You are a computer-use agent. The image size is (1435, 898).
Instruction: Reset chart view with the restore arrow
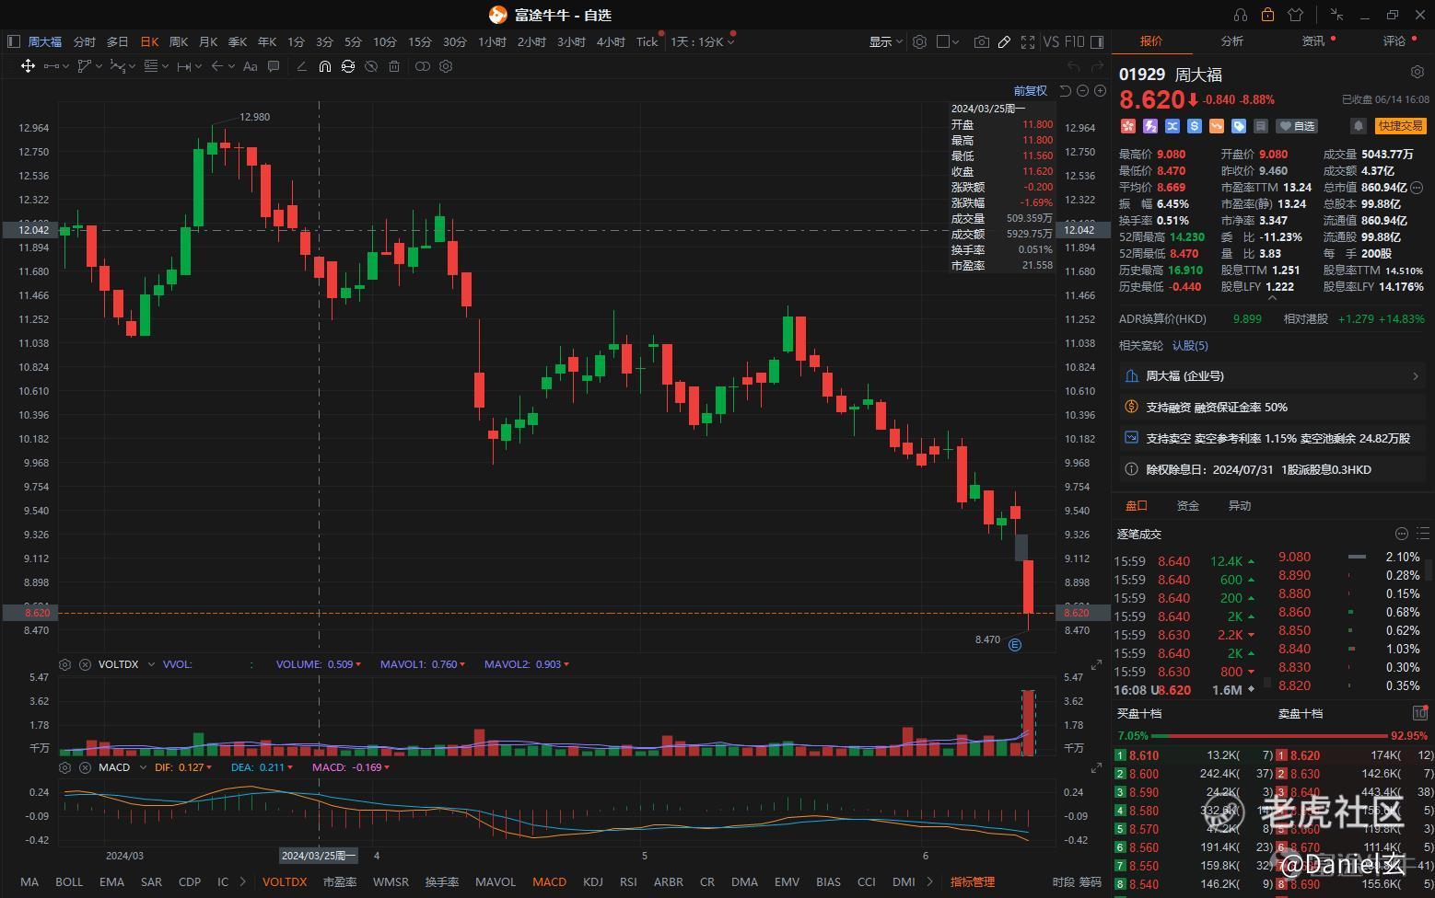point(1066,90)
